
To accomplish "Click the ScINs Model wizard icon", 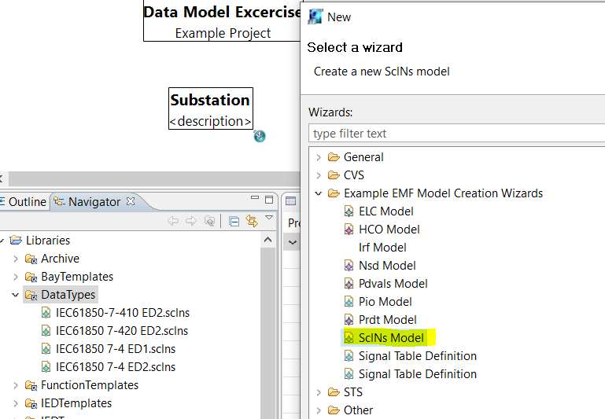I will pyautogui.click(x=349, y=338).
